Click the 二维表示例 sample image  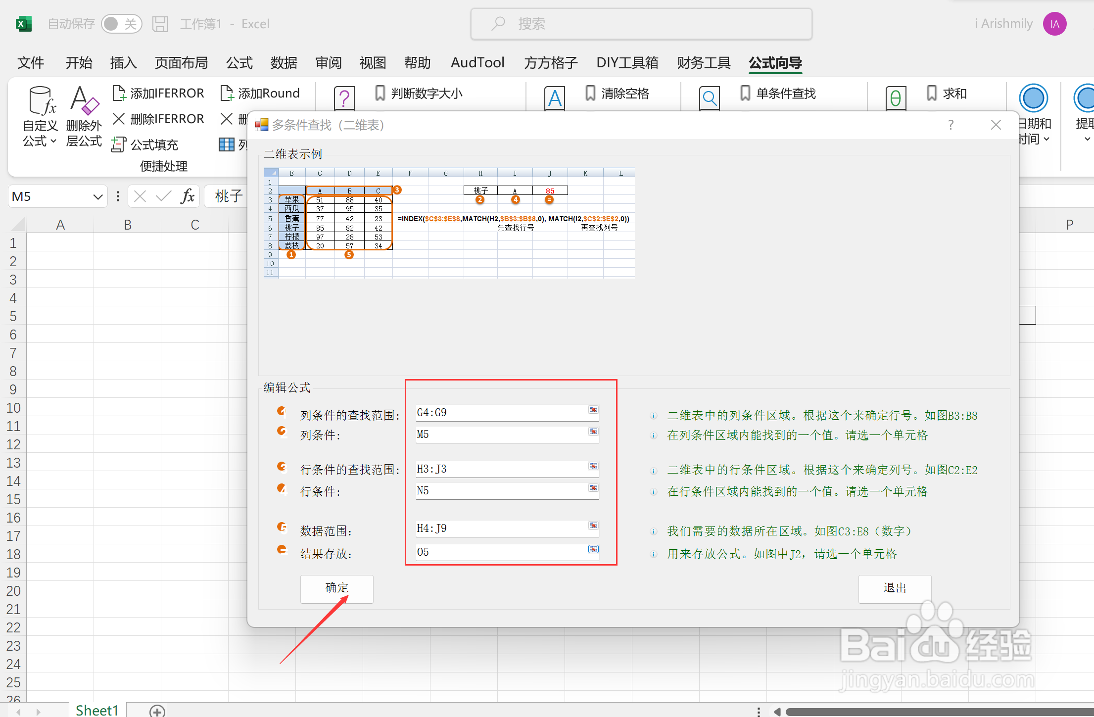(x=449, y=223)
